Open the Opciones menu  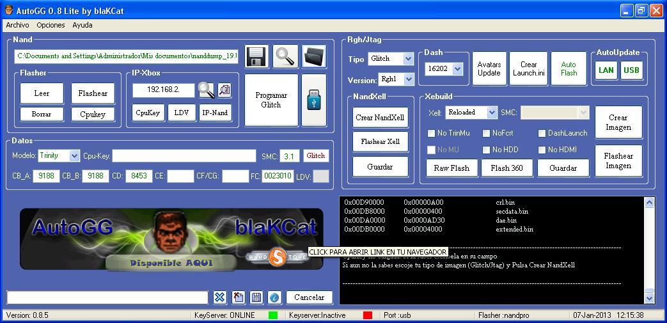(51, 25)
